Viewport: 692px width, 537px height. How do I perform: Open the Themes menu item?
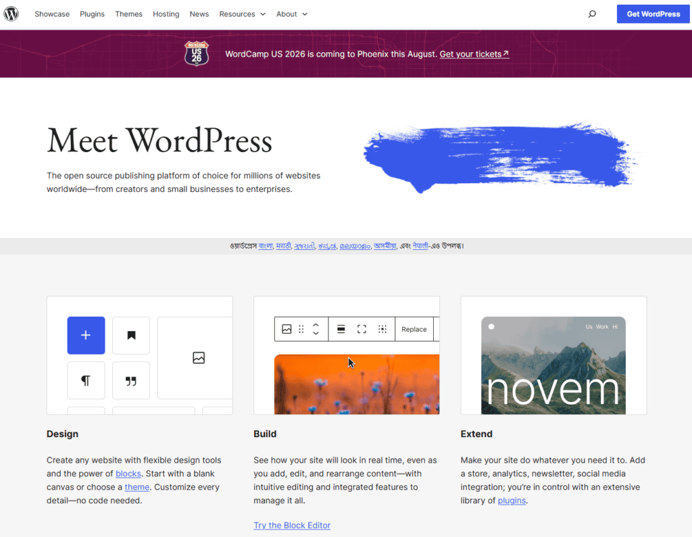click(x=128, y=14)
